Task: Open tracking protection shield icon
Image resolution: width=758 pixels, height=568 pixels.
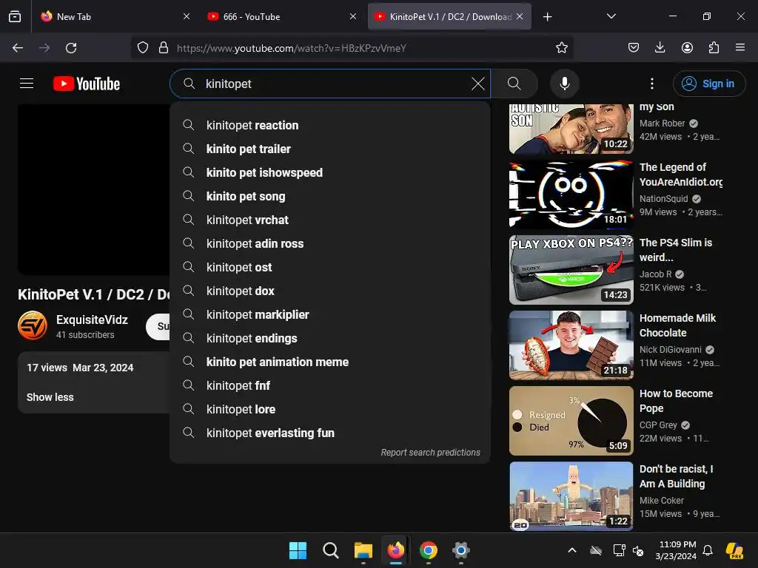Action: (143, 48)
